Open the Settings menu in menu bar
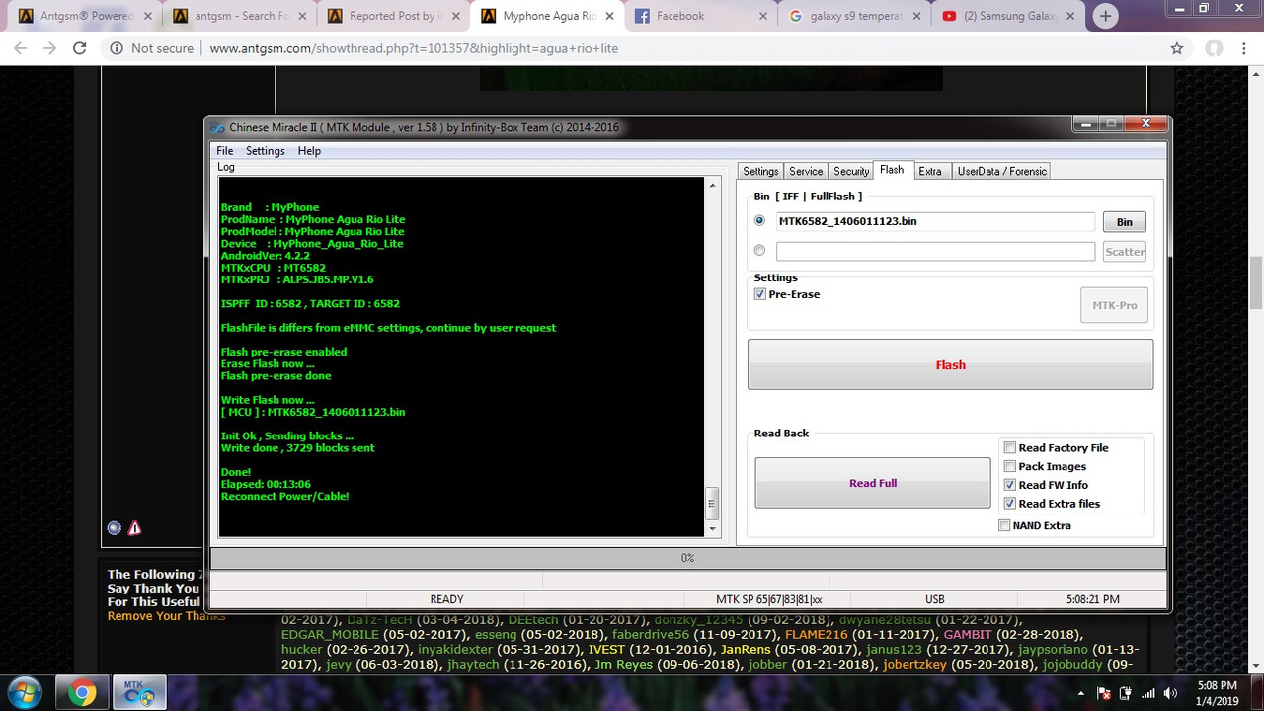Screen dimensions: 1264x711 [265, 151]
